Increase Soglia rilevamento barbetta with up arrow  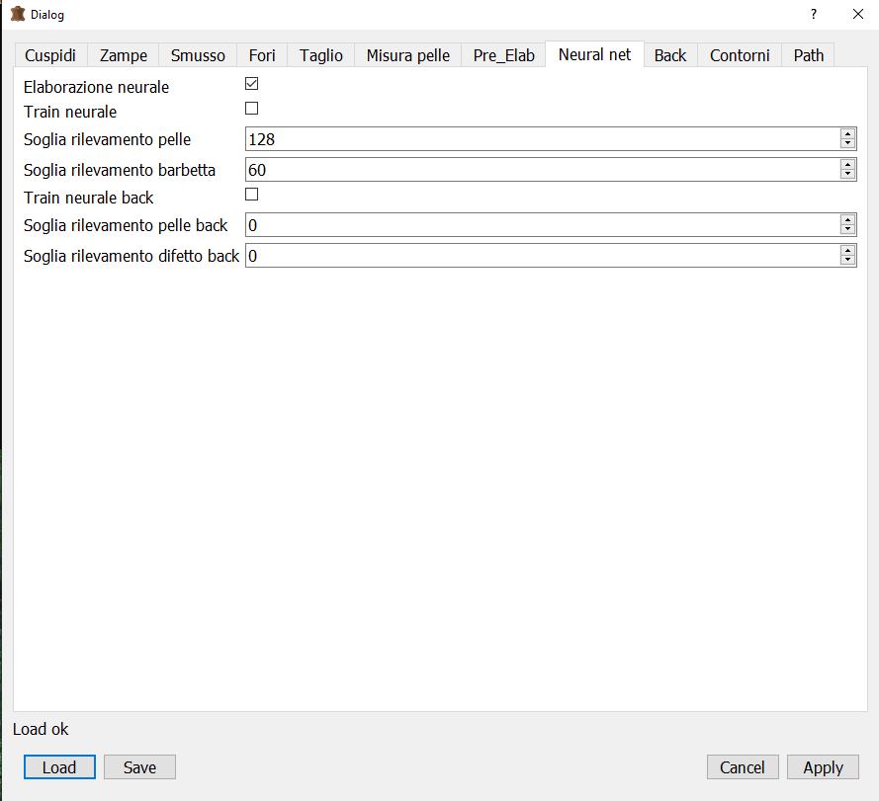click(x=847, y=164)
